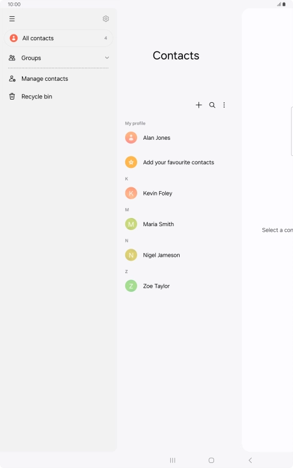Image resolution: width=293 pixels, height=468 pixels.
Task: Click the Recycle bin trash icon
Action: 12,96
